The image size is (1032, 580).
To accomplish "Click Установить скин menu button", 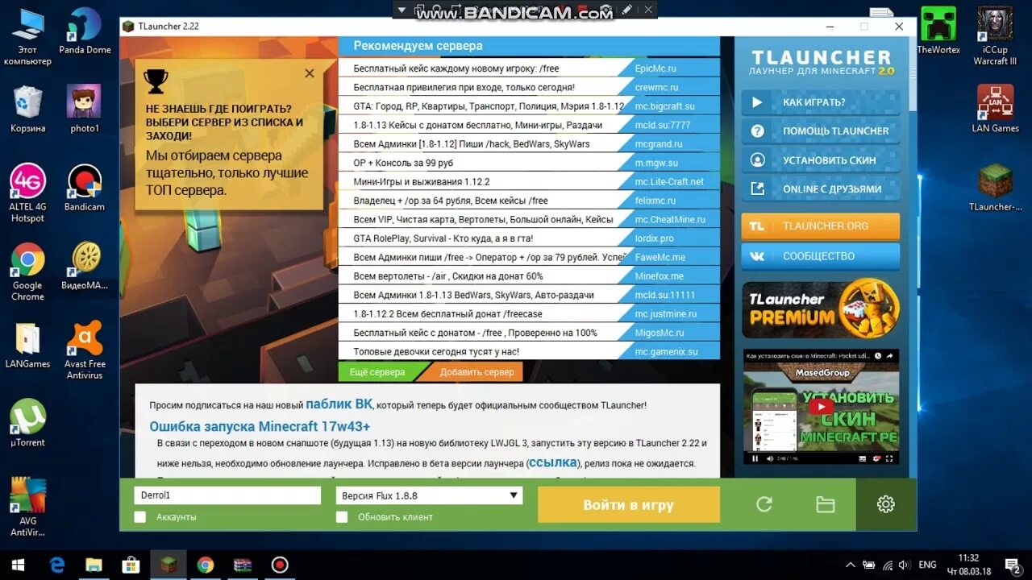I will point(821,159).
